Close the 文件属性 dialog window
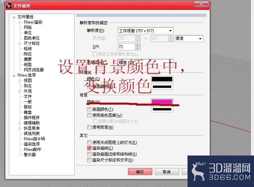Image resolution: width=254 pixels, height=187 pixels. tap(201, 4)
